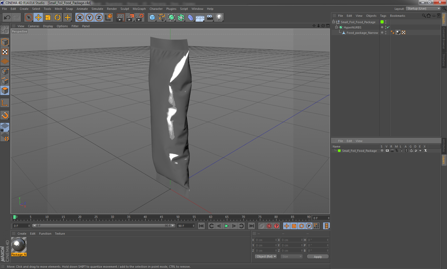Toggle layer View eye icon
The height and width of the screenshot is (269, 447).
pos(387,150)
